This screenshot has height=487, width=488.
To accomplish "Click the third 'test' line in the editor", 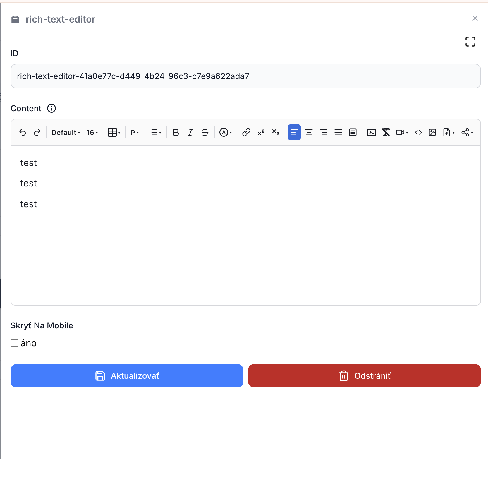I will click(28, 204).
